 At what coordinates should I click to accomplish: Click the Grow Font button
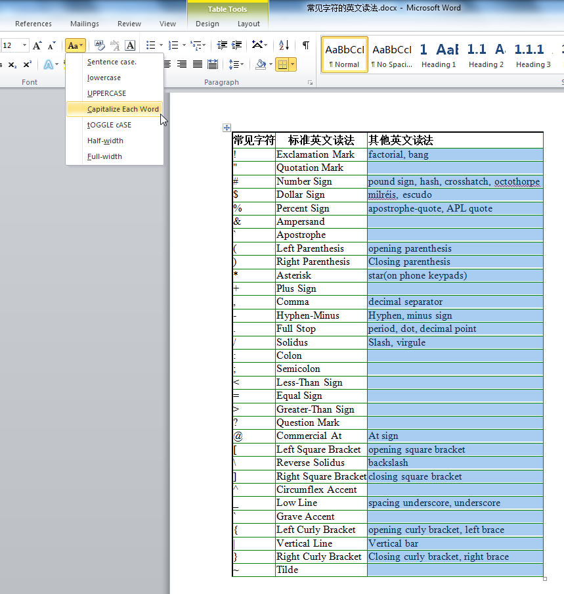pos(37,45)
